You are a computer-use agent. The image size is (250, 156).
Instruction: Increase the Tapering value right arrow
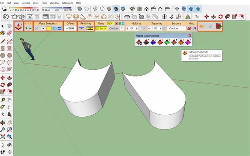coord(160,29)
